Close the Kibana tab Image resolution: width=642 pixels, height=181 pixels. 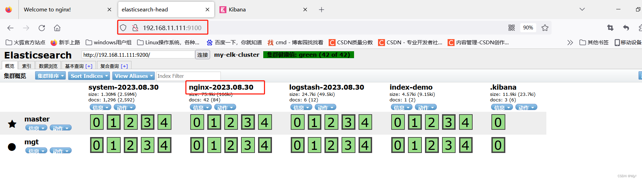point(305,10)
